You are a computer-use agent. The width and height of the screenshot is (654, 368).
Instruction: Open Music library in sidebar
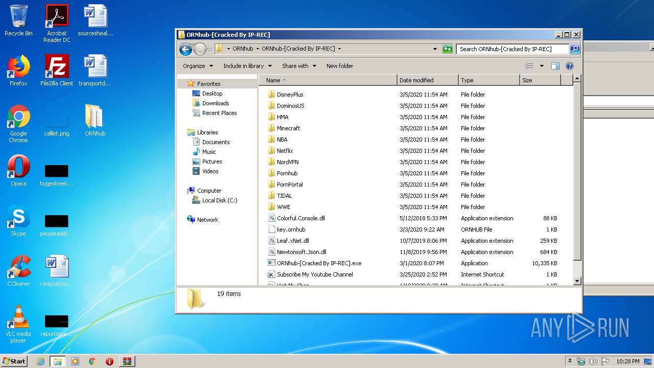[x=209, y=152]
